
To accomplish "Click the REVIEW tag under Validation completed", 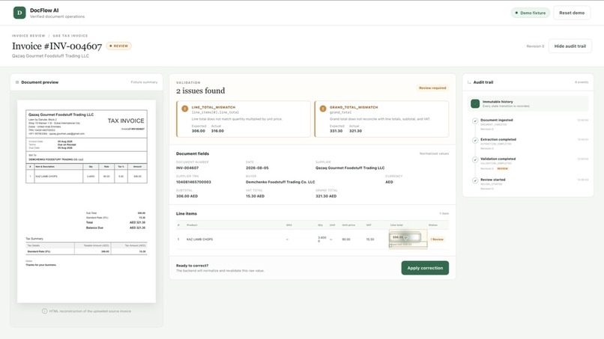I will coord(502,168).
